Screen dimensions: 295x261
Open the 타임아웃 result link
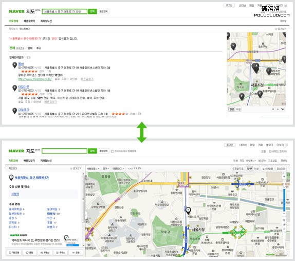click(24, 86)
